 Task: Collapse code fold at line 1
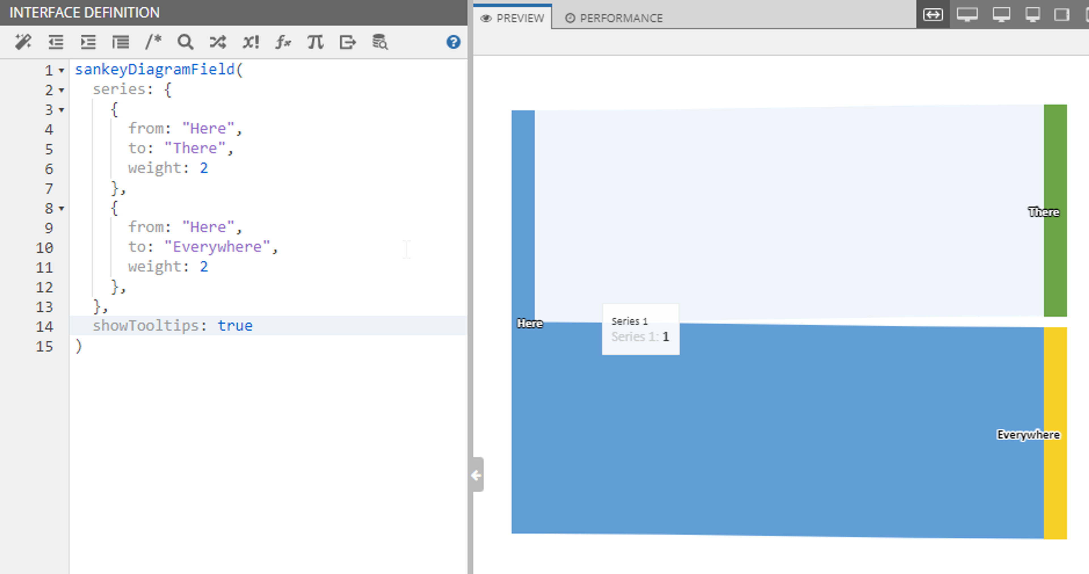pos(62,70)
